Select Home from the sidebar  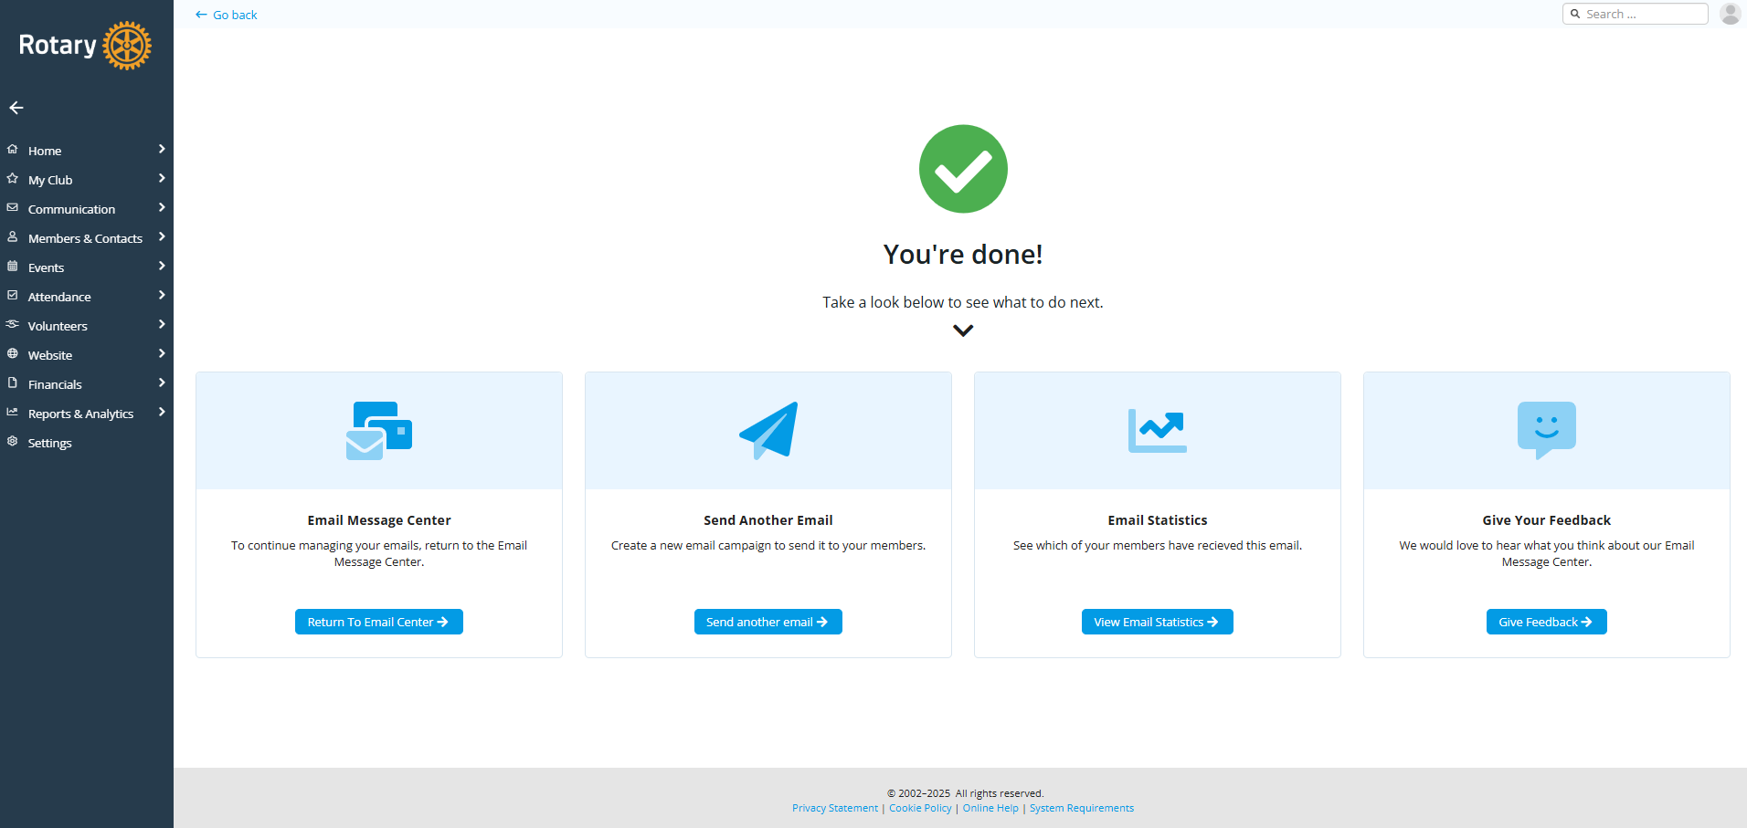coord(45,150)
